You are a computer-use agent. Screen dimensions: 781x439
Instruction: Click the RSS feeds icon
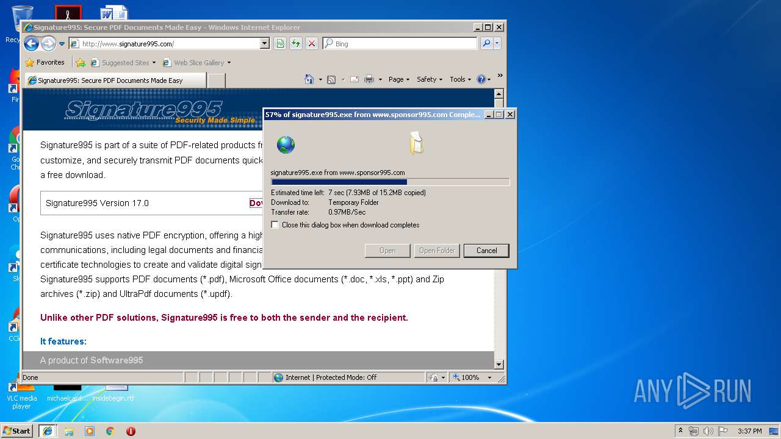pyautogui.click(x=331, y=79)
